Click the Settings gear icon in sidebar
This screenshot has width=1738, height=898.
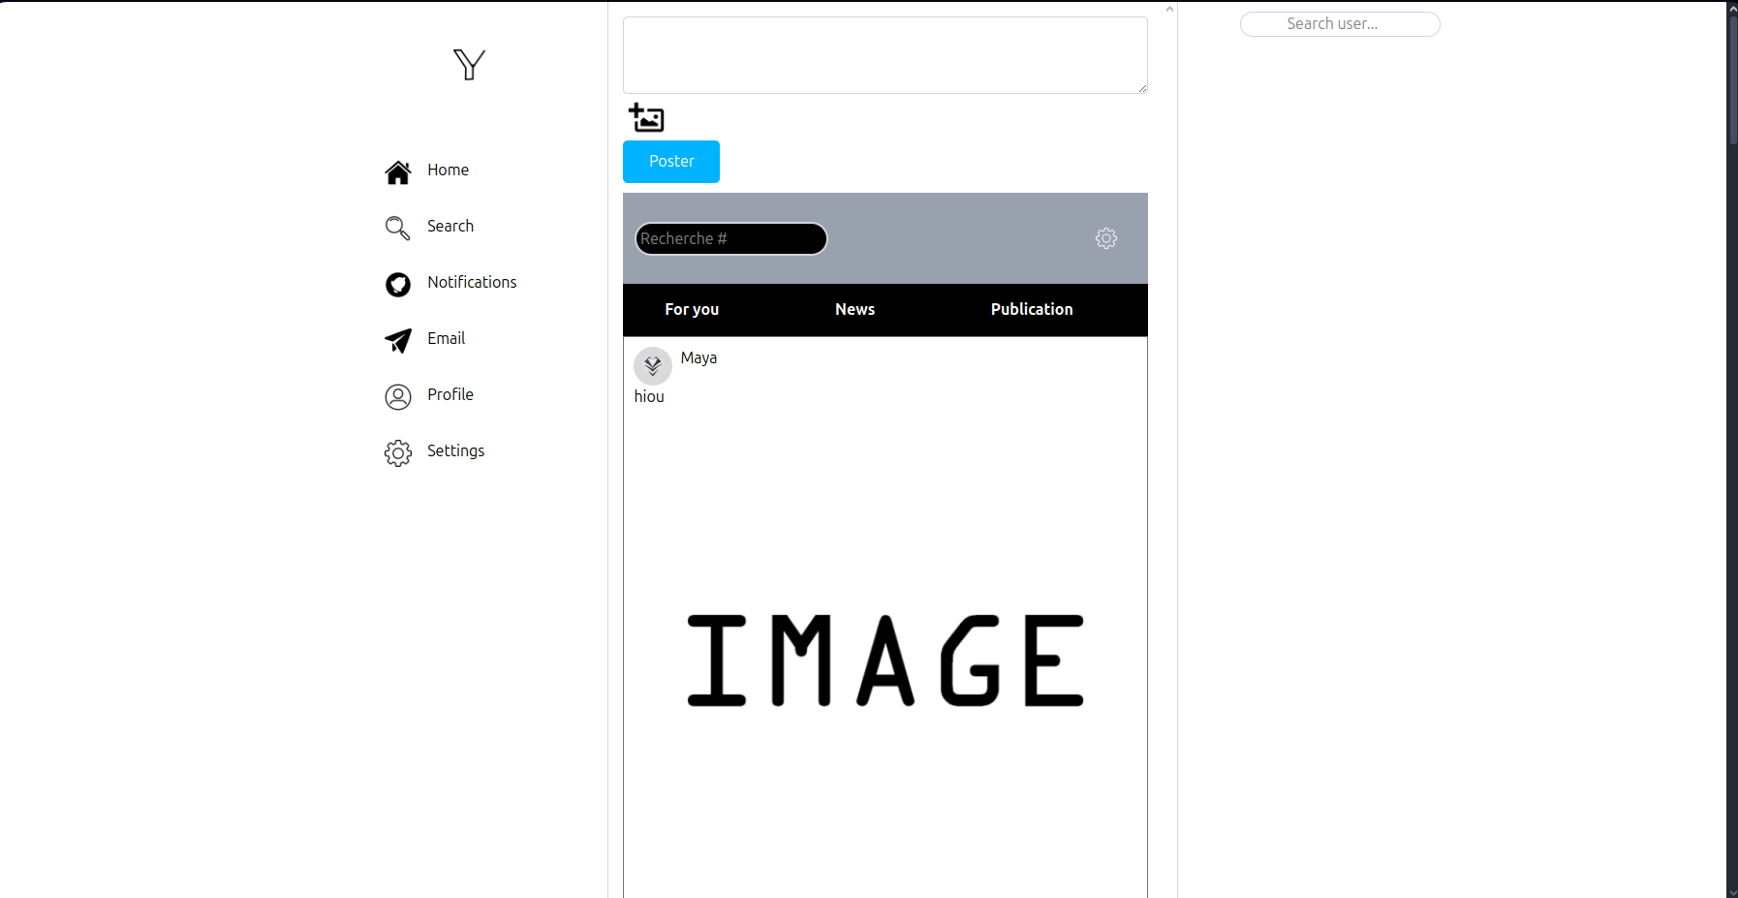tap(397, 452)
